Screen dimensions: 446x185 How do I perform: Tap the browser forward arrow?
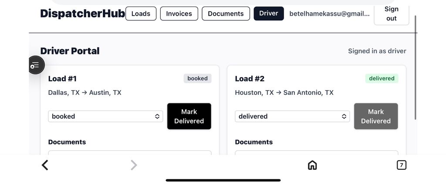(134, 165)
